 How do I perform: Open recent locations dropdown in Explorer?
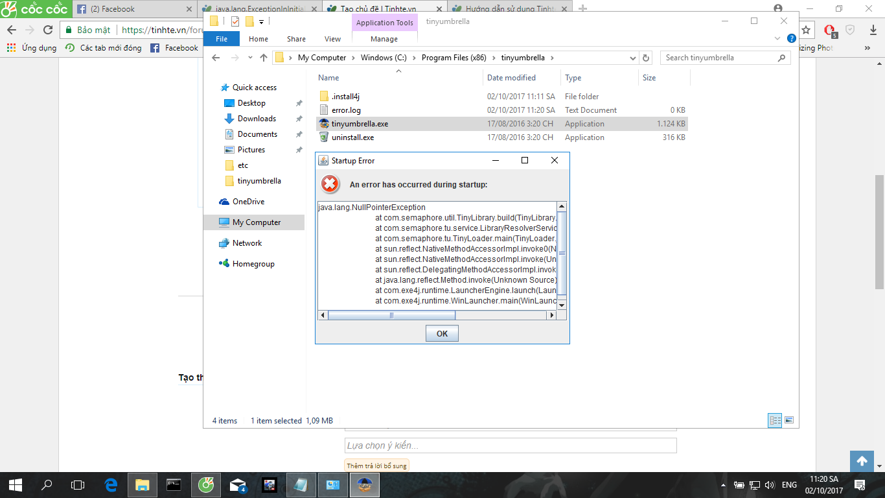click(250, 58)
